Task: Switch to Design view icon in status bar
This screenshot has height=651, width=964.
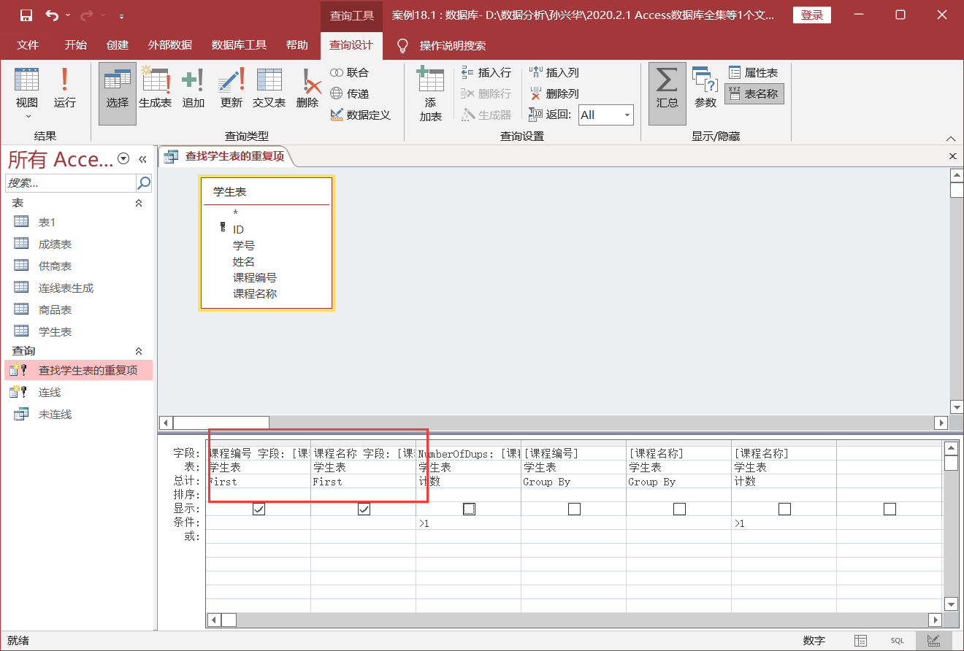Action: point(933,640)
